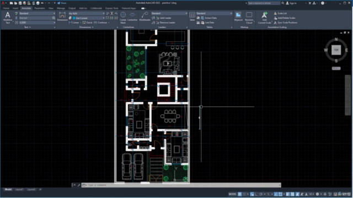Open the Help question mark icon
The width and height of the screenshot is (353, 198).
pos(323,3)
